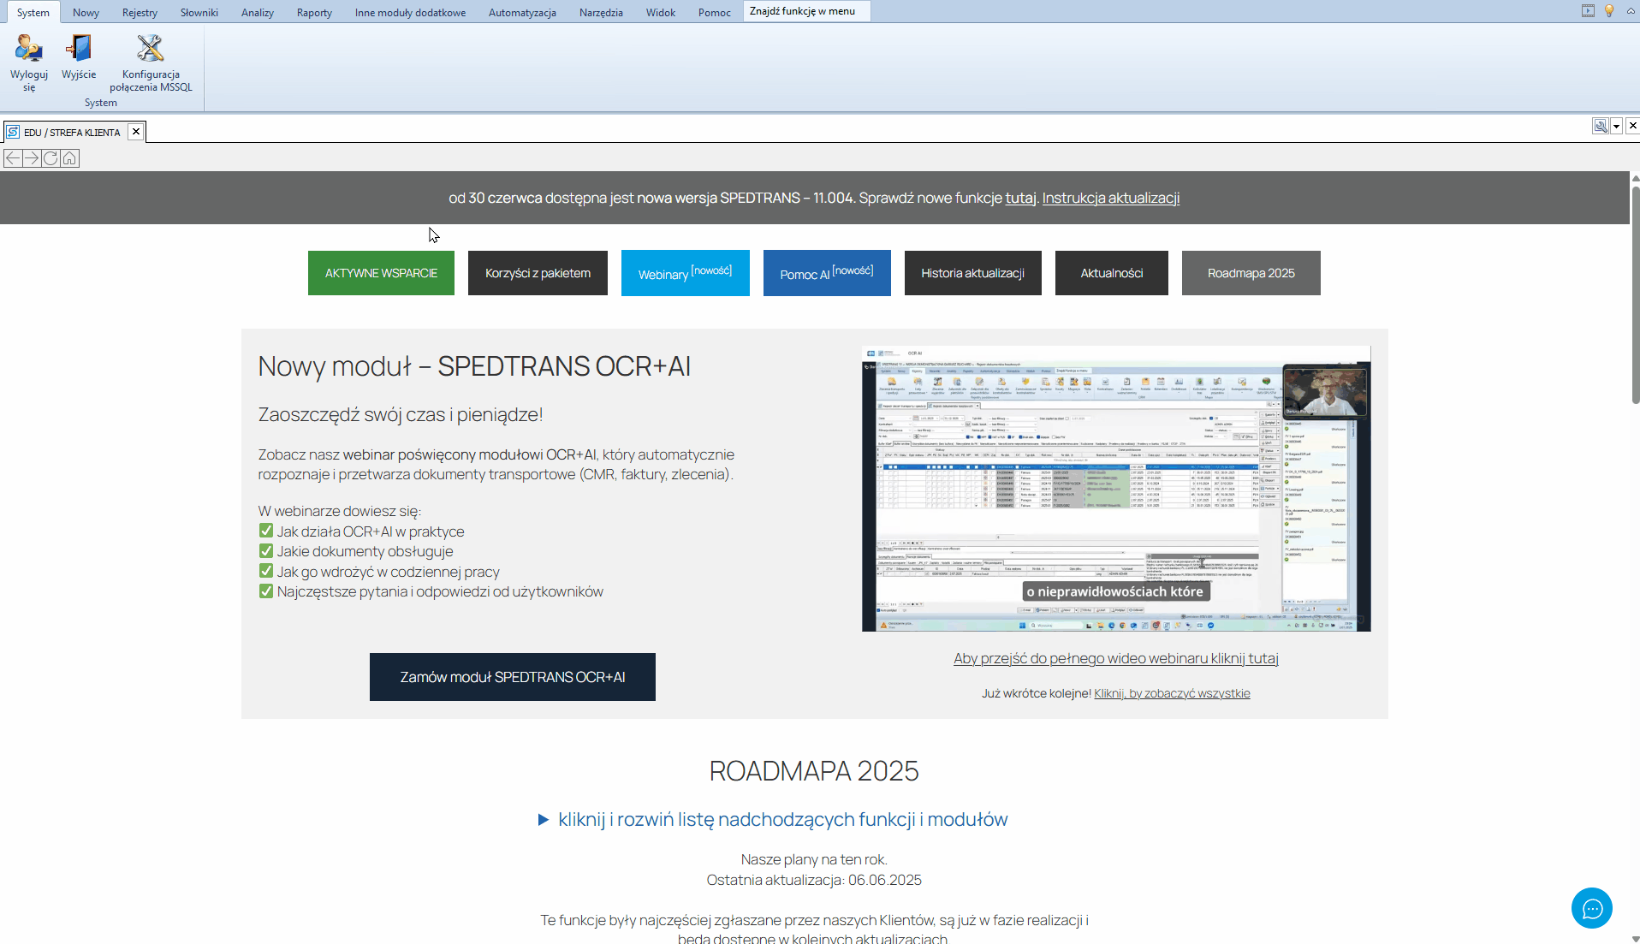Go back with the browser back arrow
Screen dimensions: 1640x944
(13, 158)
